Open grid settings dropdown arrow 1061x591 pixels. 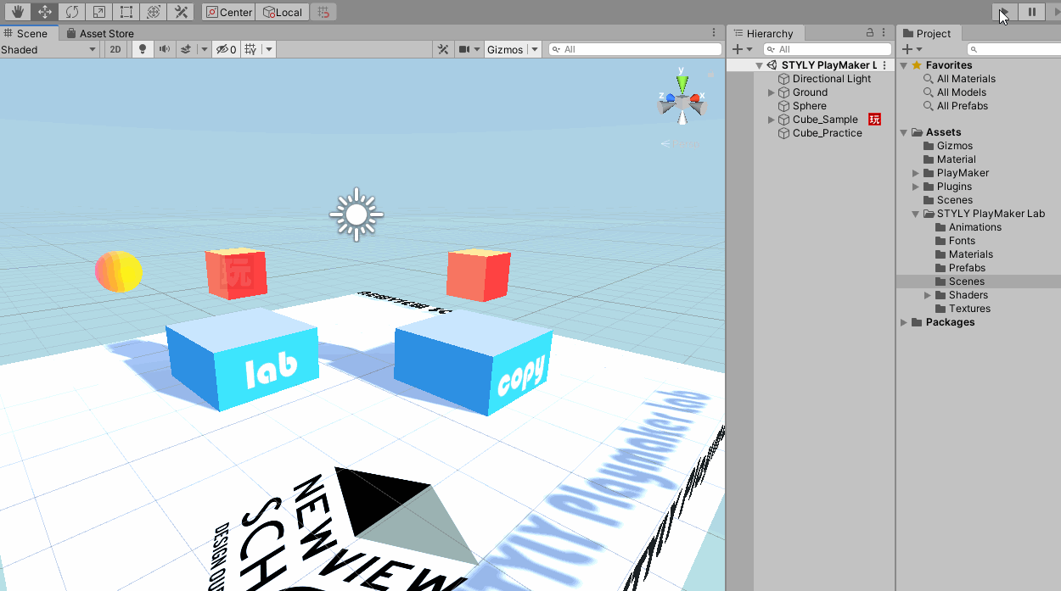269,49
